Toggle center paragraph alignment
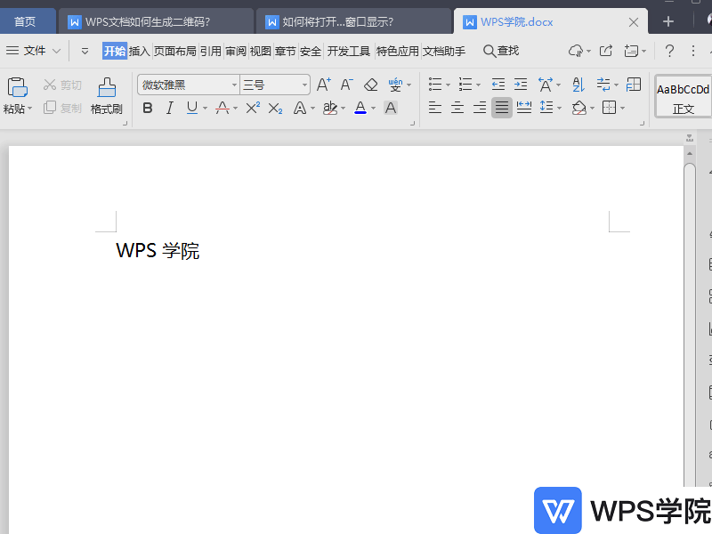 coord(457,108)
